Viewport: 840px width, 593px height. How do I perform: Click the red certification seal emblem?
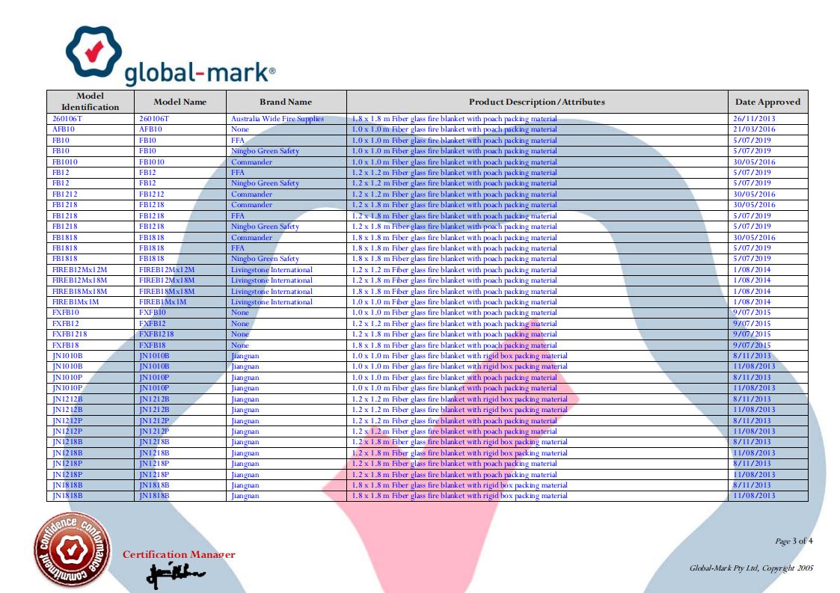pyautogui.click(x=73, y=549)
